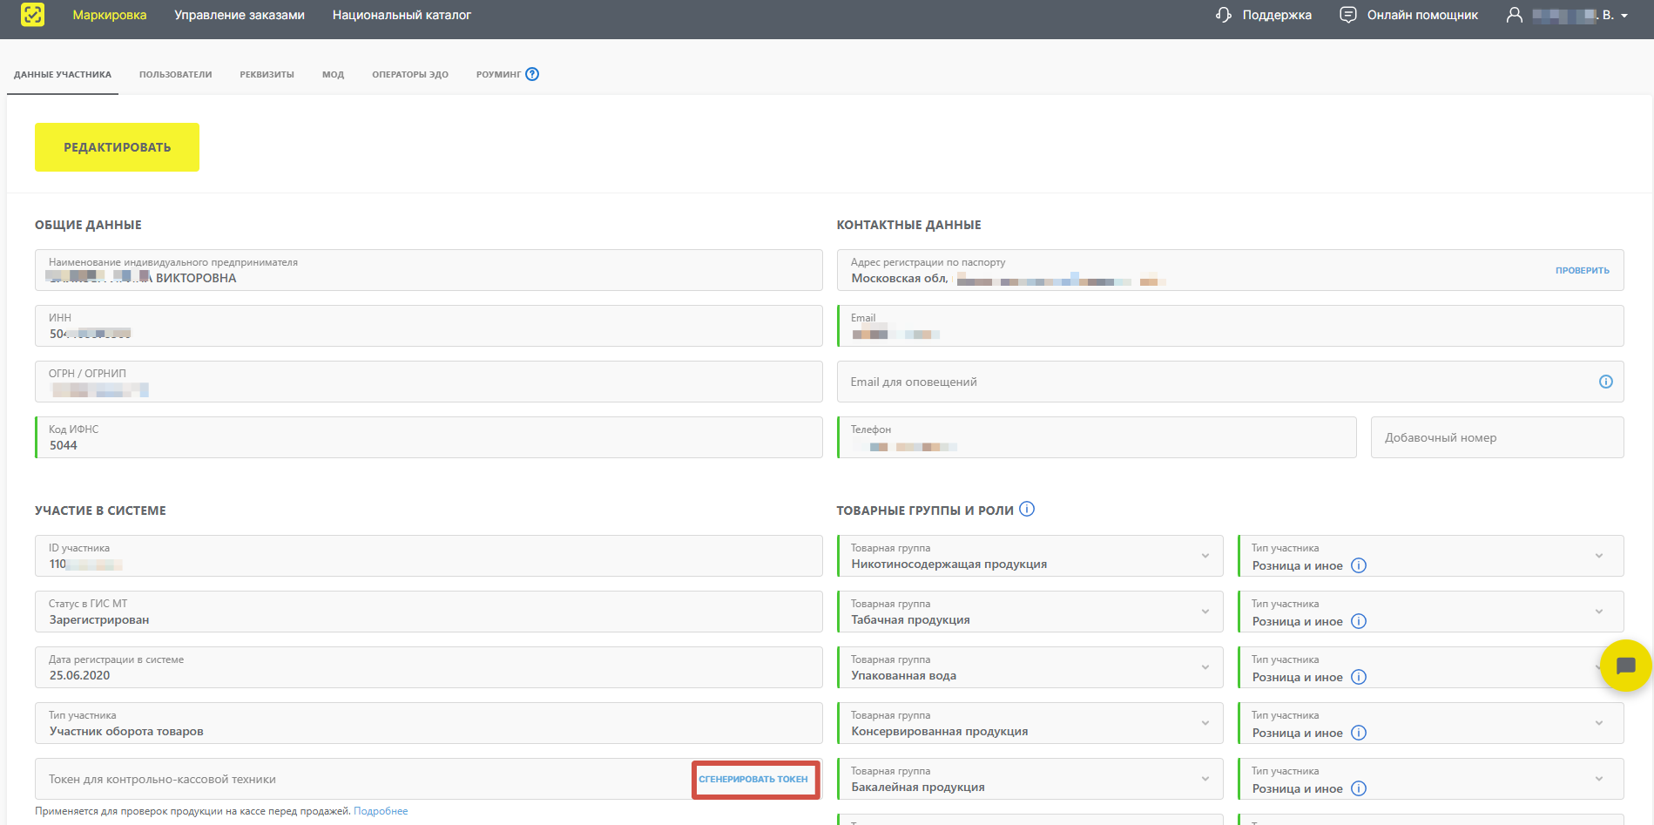
Task: Switch to РЕКВИЗИТЫ tab
Action: coord(267,74)
